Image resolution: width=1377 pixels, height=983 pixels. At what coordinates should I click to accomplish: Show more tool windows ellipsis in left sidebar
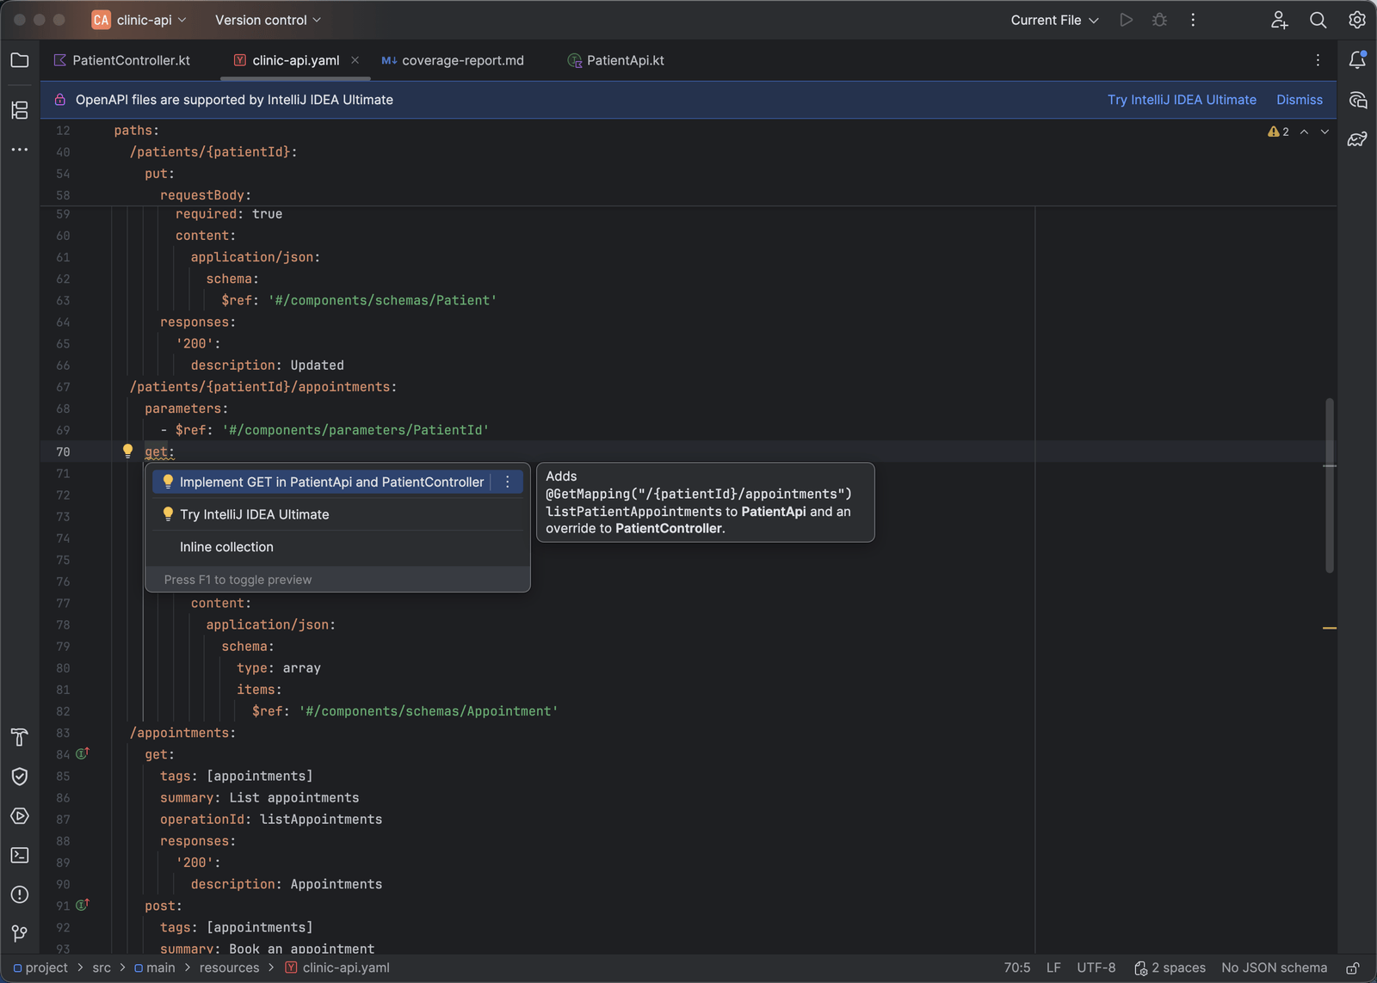(x=20, y=150)
